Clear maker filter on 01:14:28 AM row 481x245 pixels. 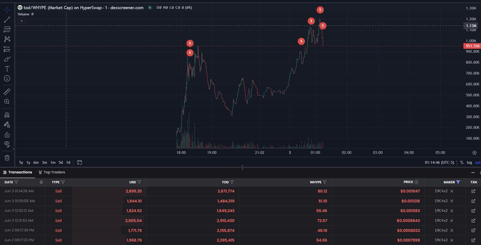[452, 191]
